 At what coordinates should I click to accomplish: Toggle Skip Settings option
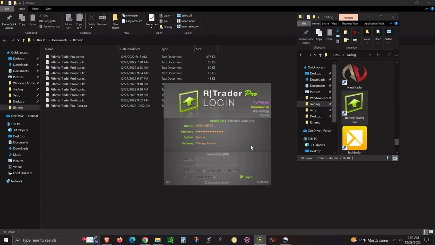(x=261, y=111)
